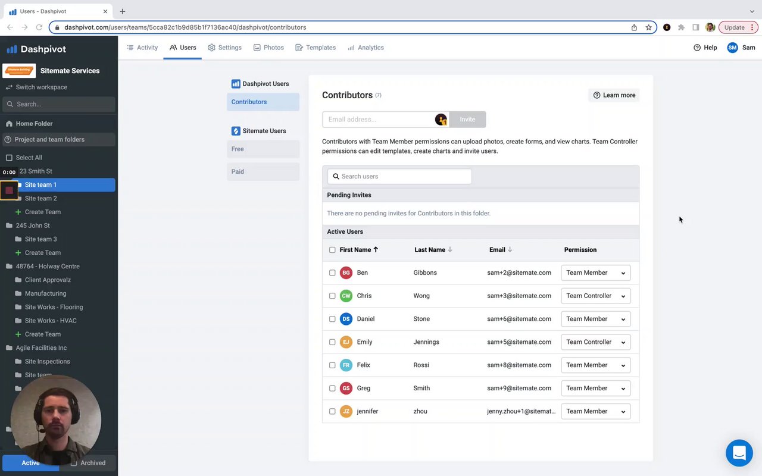Click the 245 John St folder icon
Screen dimensions: 762x476
click(x=9, y=226)
